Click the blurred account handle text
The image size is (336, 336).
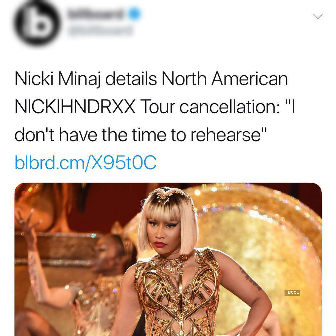[x=100, y=31]
